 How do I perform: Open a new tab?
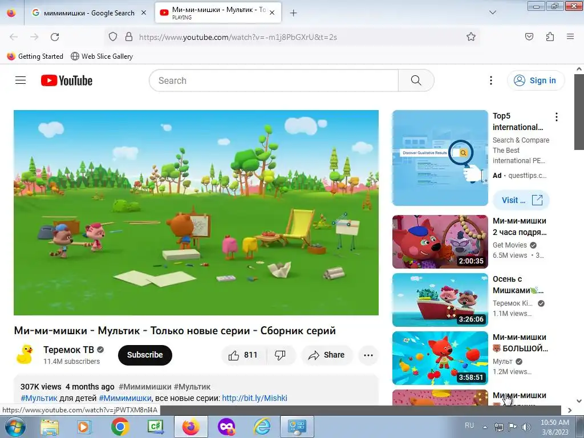point(294,13)
